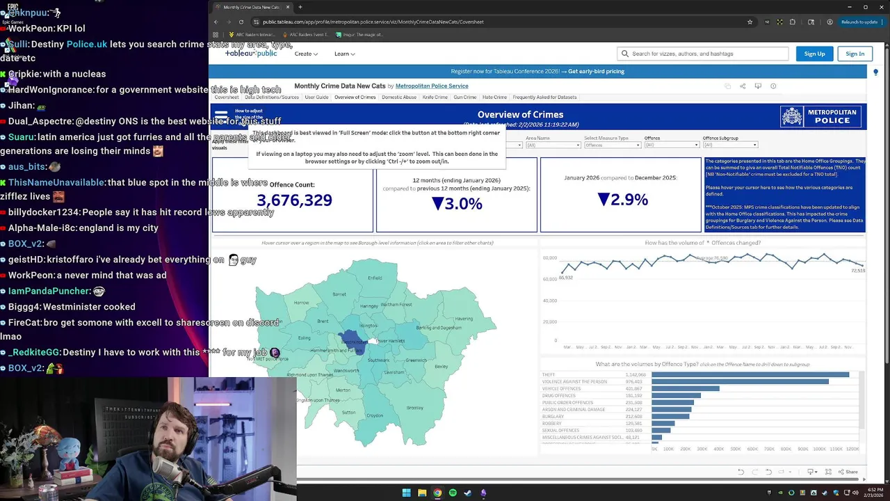Viewport: 890px width, 501px height.
Task: Click the ROBBERY offence name
Action: pos(551,423)
